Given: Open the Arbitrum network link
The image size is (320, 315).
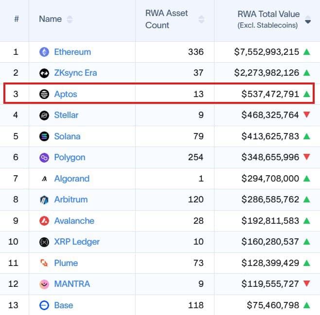Looking at the screenshot, I should [71, 200].
